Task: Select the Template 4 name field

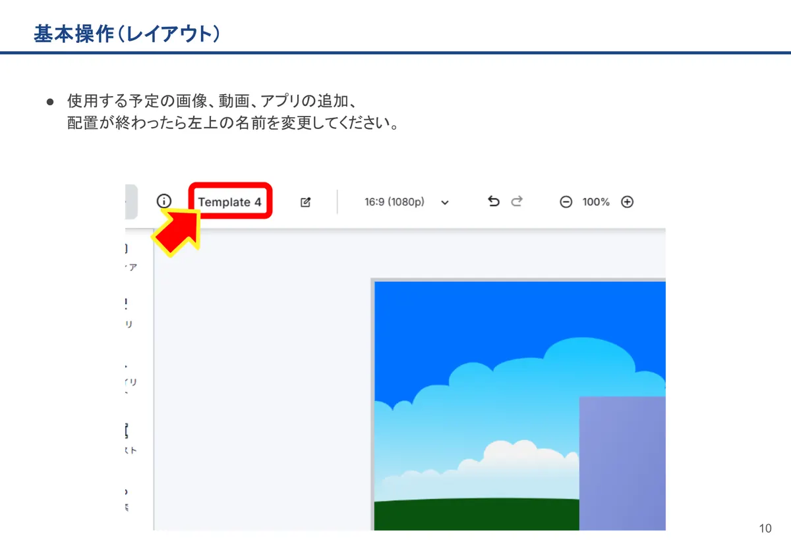Action: pos(230,202)
